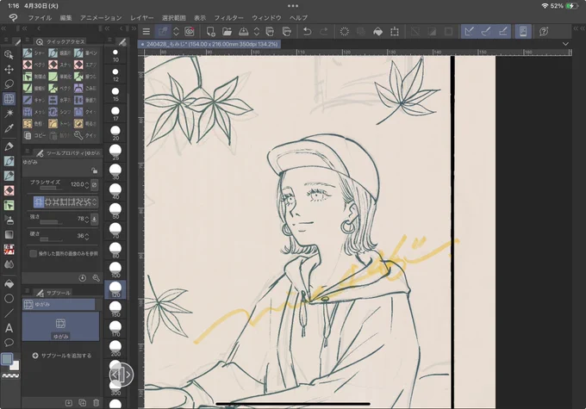Select the ゆがみ sub tool group
Screen dimensions: 586x409
(x=59, y=305)
